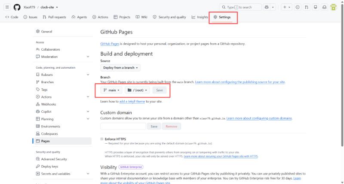This screenshot has height=184, width=344.
Task: Expand the Copilot sidebar section
Action: click(88, 112)
